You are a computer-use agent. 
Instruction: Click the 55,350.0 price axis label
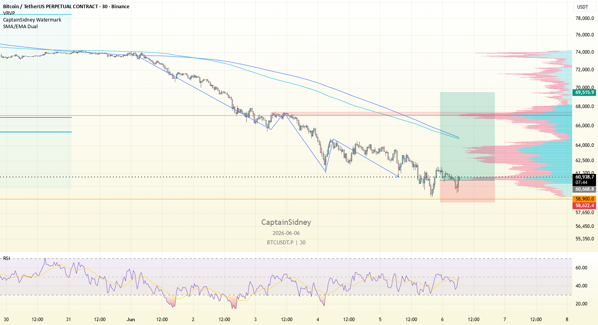(x=585, y=239)
